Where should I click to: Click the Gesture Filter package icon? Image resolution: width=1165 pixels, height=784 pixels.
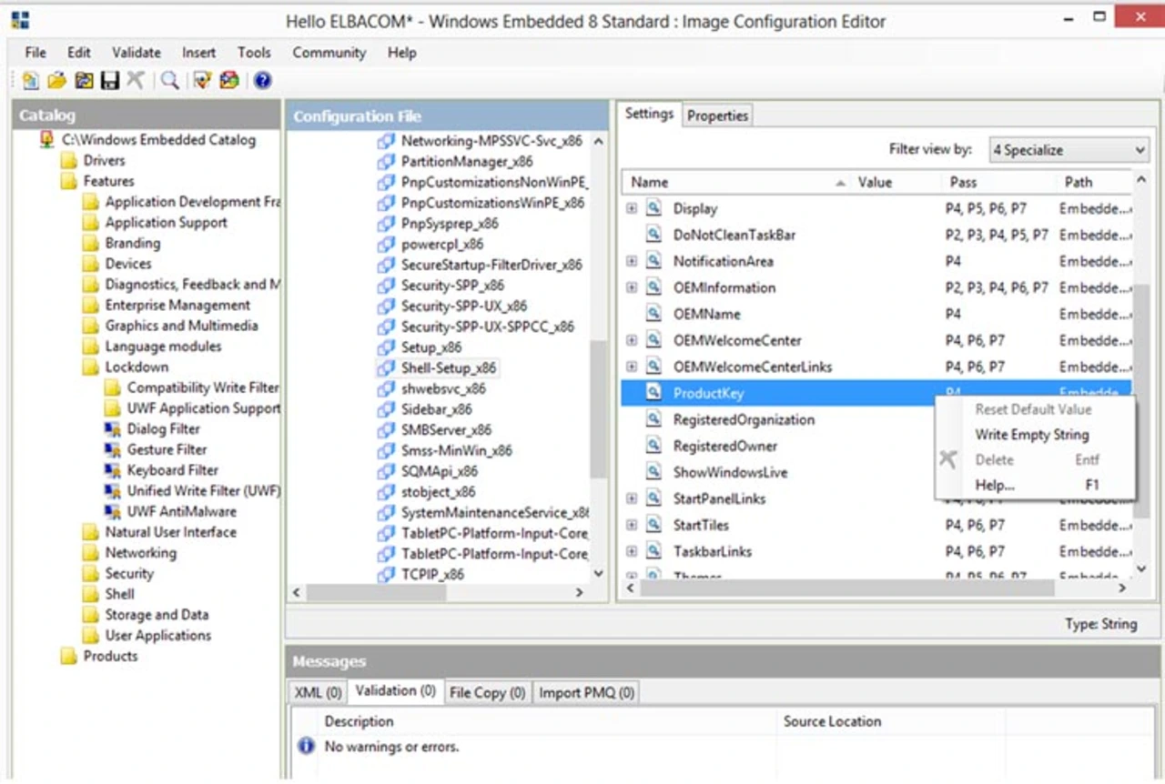[113, 450]
